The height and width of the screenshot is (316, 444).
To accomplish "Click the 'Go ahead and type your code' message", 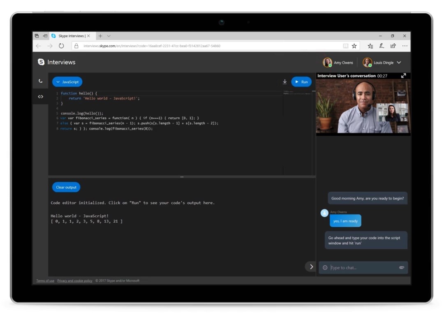I will (366, 240).
